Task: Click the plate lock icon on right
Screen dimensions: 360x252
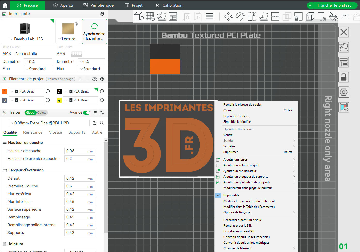Action: click(343, 77)
